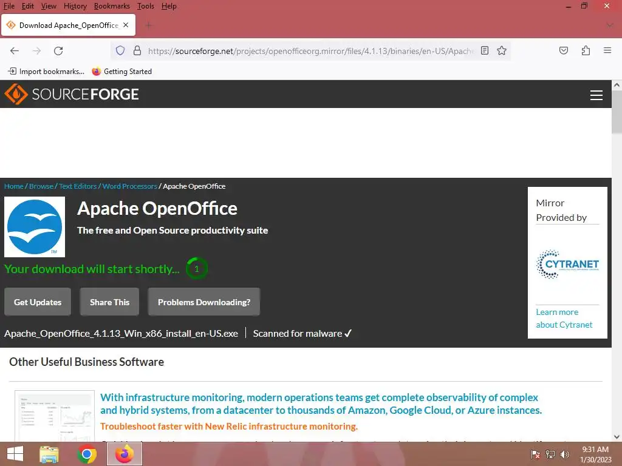
Task: Select the Download Apache_OpenOffice tab
Action: click(x=68, y=25)
